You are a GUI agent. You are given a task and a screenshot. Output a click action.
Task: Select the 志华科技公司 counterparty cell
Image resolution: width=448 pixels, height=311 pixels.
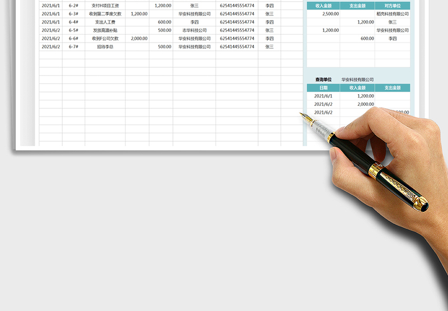pos(194,30)
